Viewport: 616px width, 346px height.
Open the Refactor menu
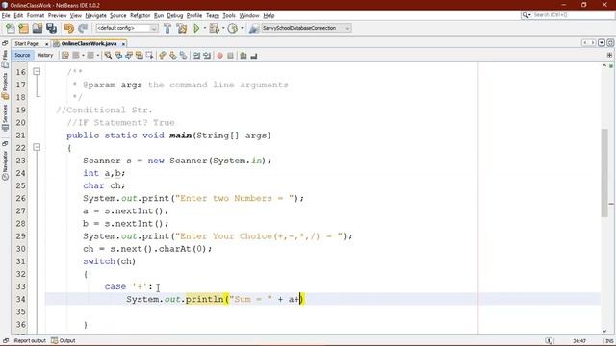point(141,15)
